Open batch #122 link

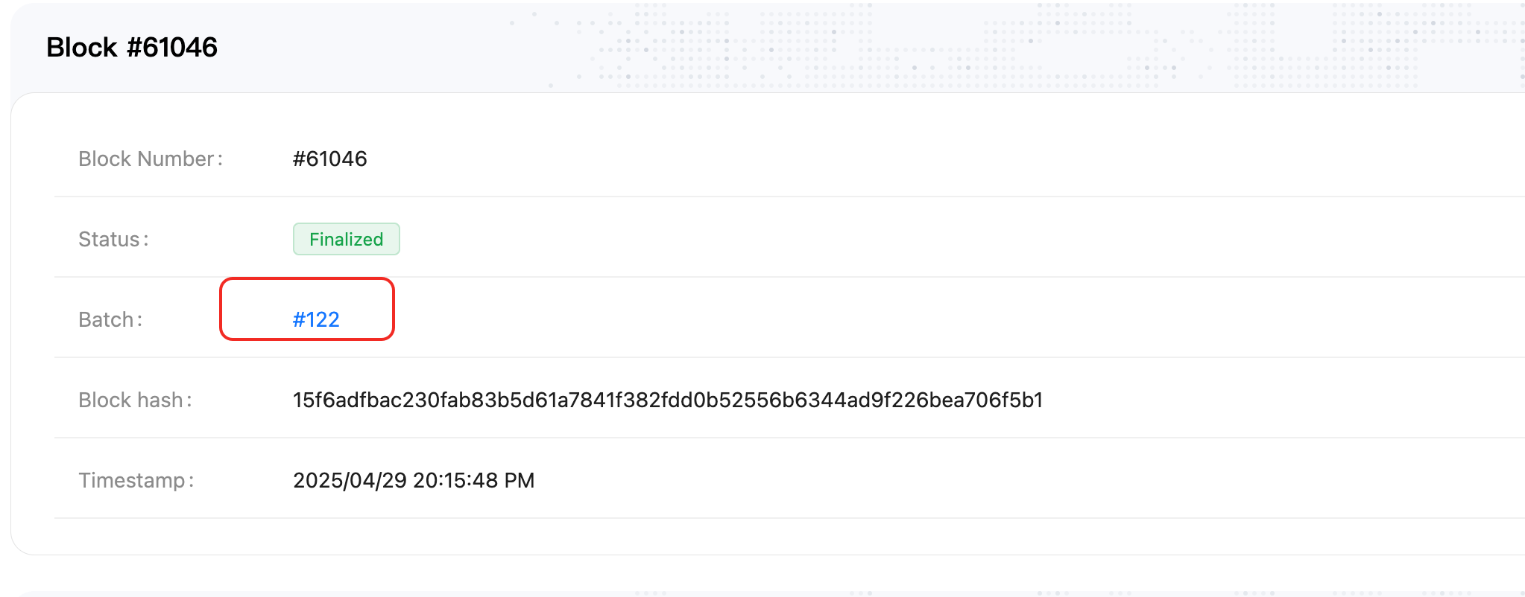(316, 319)
